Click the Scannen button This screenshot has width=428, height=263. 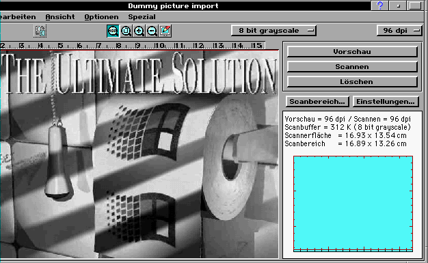pyautogui.click(x=352, y=66)
